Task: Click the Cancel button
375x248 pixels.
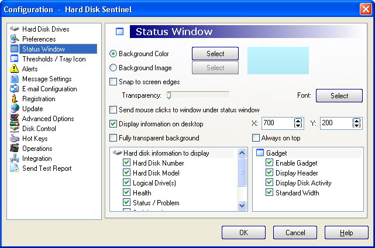Action: [x=295, y=232]
